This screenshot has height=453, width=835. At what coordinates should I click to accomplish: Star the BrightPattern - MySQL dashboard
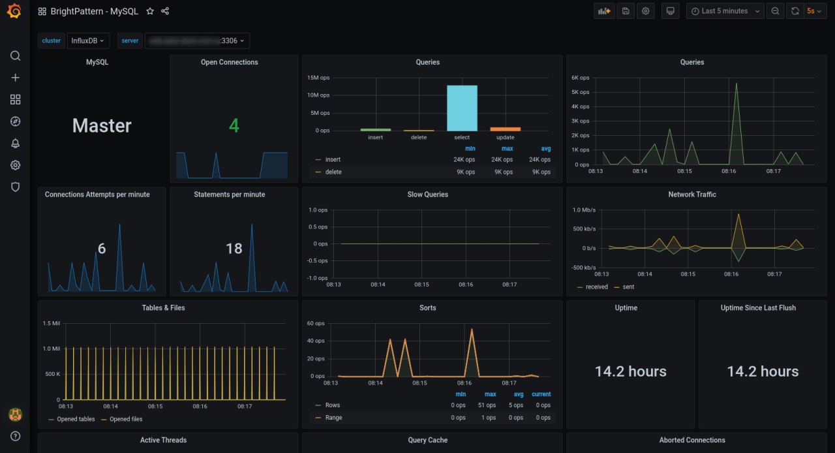[150, 11]
